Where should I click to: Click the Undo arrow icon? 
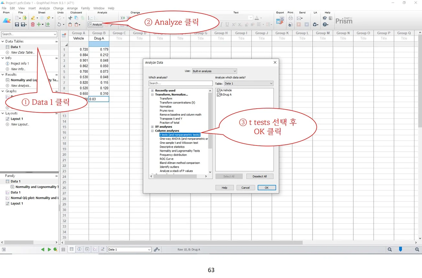[59, 24]
